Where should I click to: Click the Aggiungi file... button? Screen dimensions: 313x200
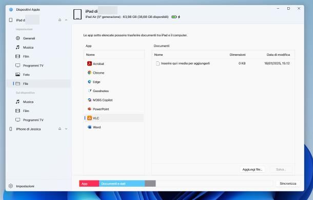click(252, 169)
